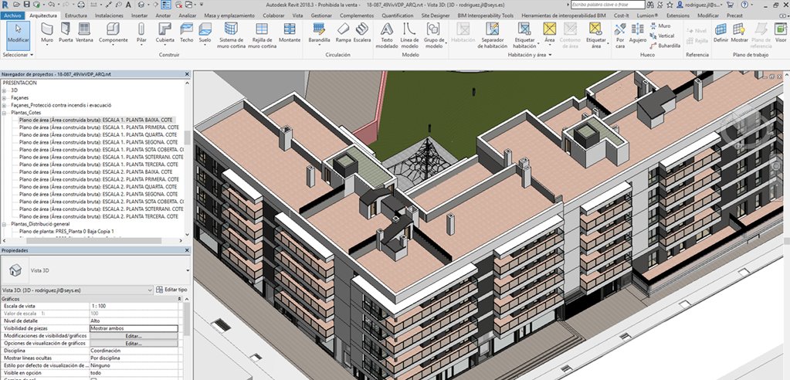Collapse the Plantes_Cotes tree node

pos(4,113)
